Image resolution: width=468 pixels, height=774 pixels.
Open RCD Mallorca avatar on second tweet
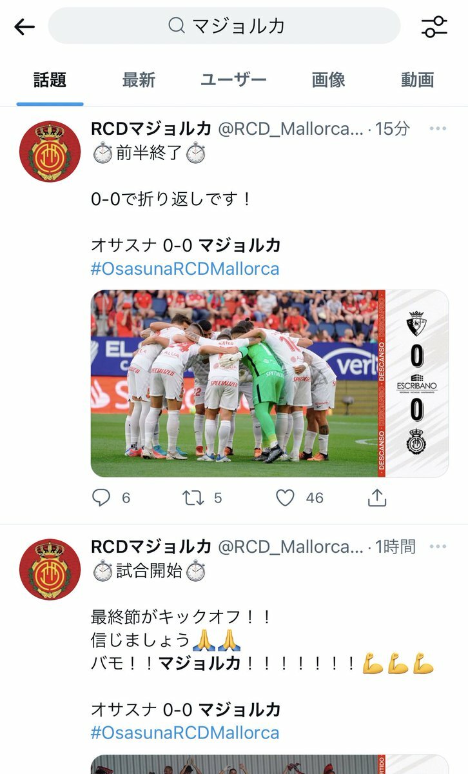(50, 570)
